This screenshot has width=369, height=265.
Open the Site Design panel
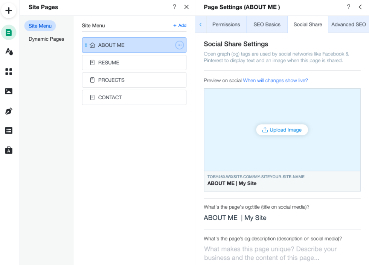click(9, 52)
